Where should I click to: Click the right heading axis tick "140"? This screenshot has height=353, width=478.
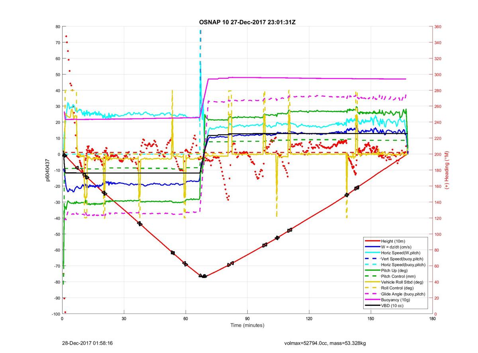point(439,202)
